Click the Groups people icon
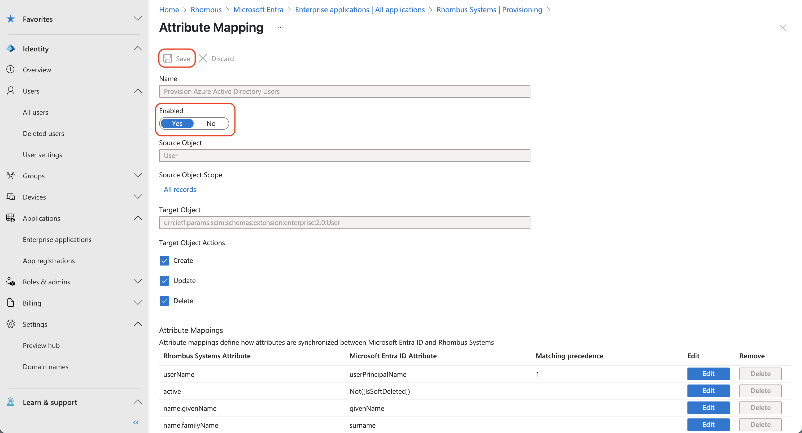The image size is (802, 433). pos(11,175)
